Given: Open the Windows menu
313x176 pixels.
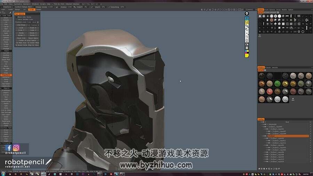Looking at the screenshot, I should point(35,4).
